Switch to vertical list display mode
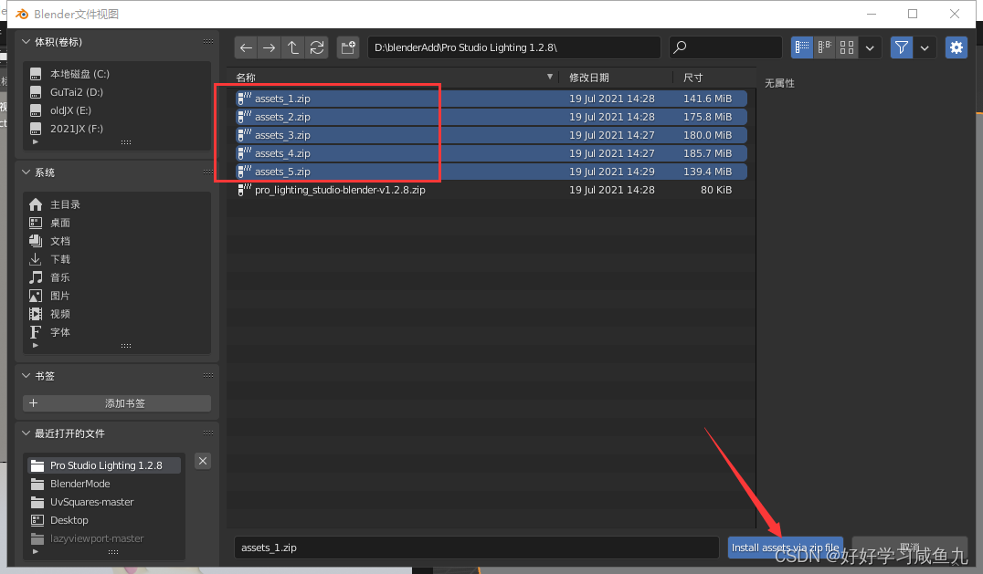The width and height of the screenshot is (983, 574). pyautogui.click(x=802, y=47)
